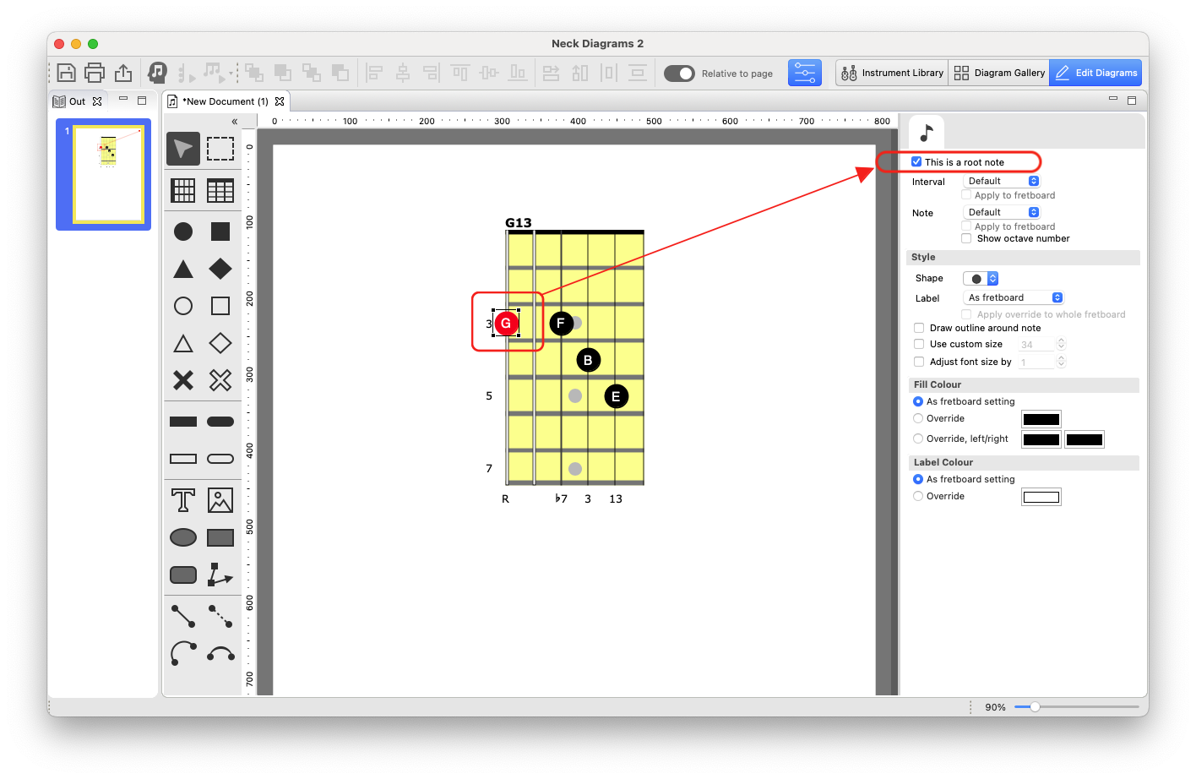This screenshot has width=1196, height=779.
Task: Switch to the Diagram Gallery tab
Action: [999, 73]
